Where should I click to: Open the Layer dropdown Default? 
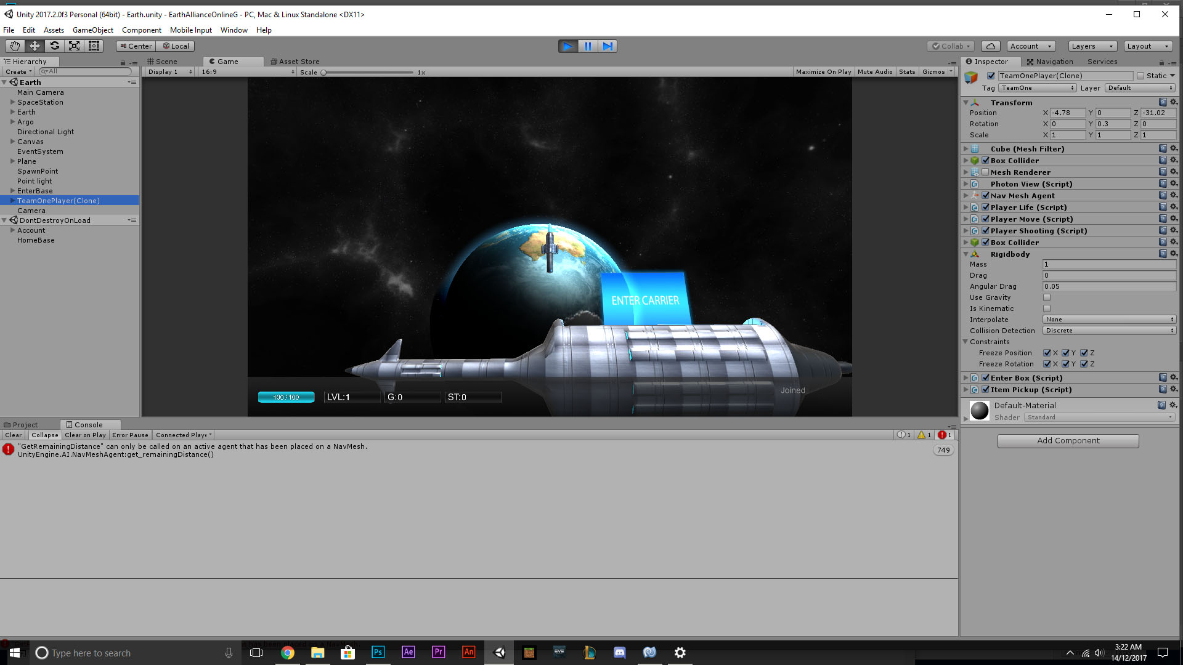(1140, 88)
